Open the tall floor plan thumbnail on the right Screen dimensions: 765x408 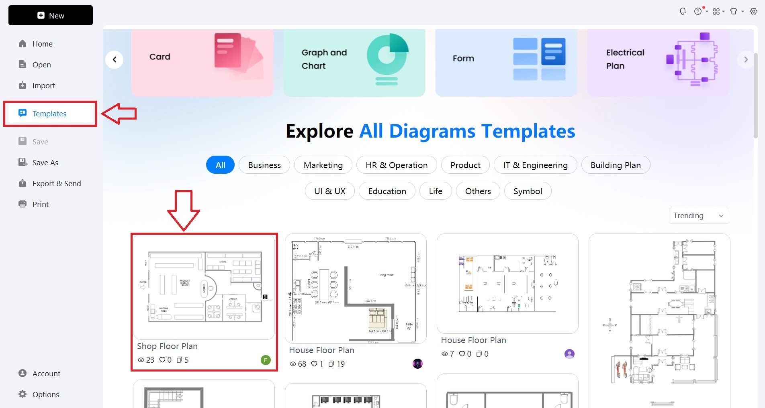click(x=659, y=321)
